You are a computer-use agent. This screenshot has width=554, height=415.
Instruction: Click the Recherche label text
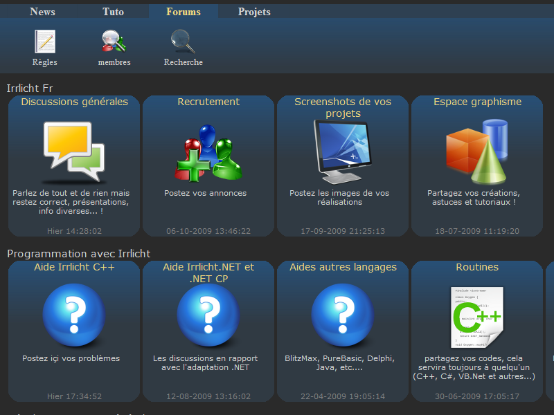(x=183, y=62)
